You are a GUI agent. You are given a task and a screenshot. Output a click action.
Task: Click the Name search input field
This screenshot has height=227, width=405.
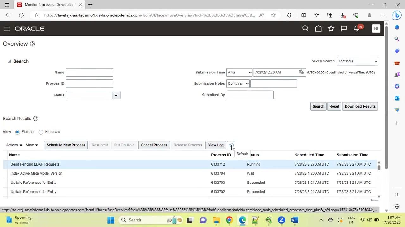click(90, 73)
